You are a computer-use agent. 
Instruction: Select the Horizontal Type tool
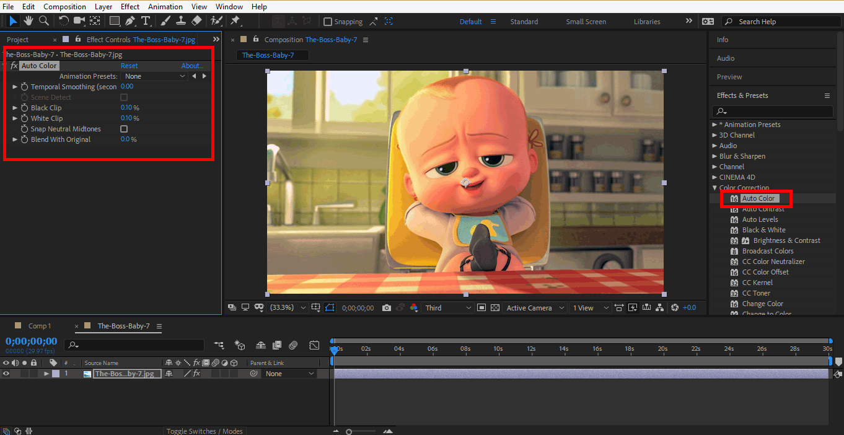(x=146, y=21)
